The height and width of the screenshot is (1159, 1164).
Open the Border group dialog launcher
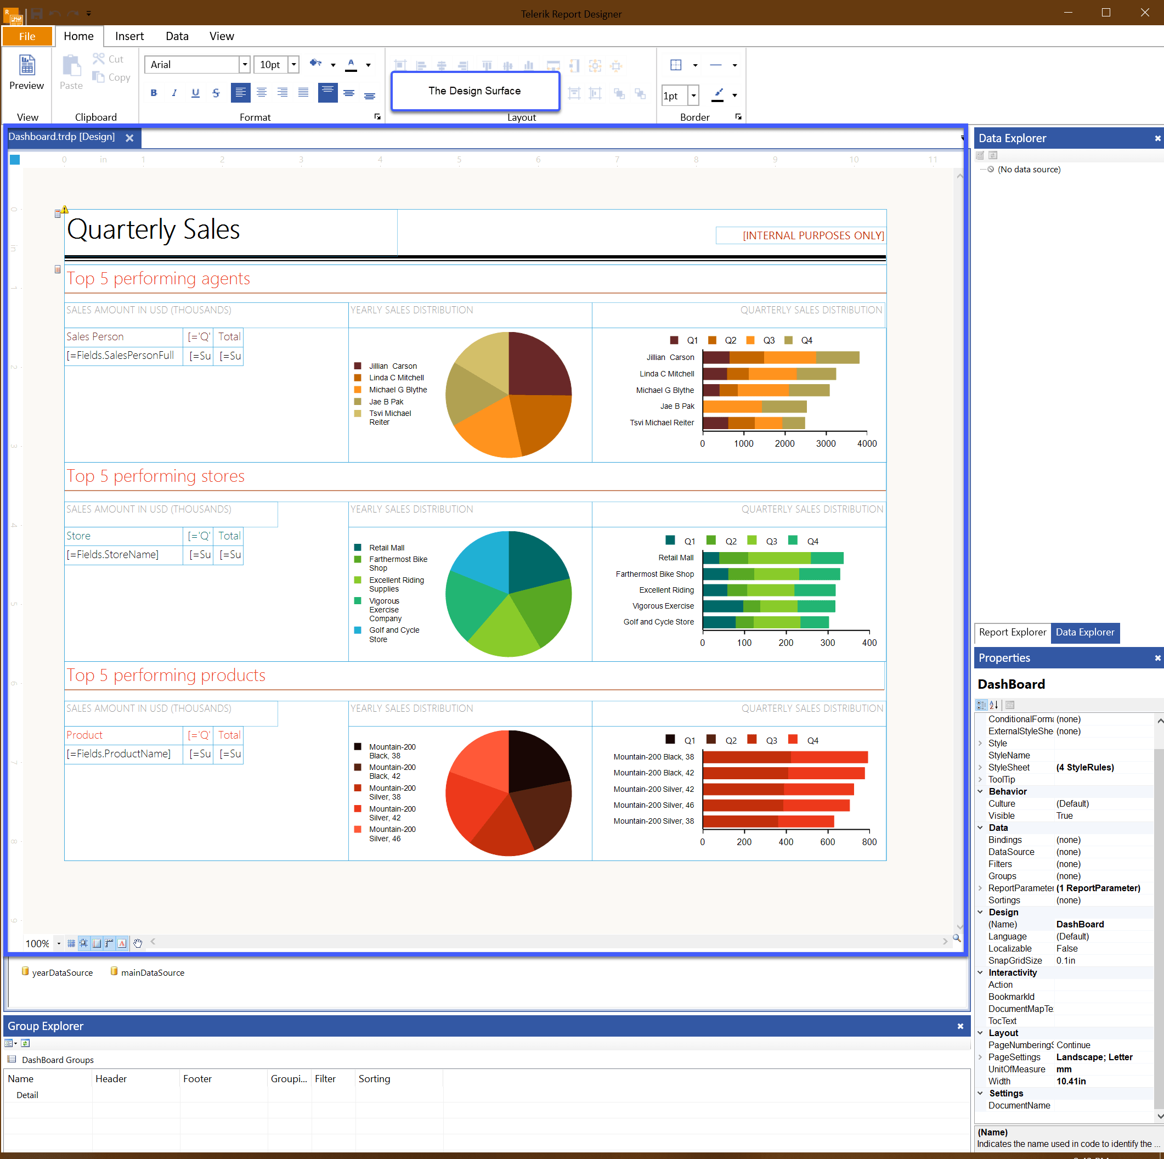tap(738, 117)
